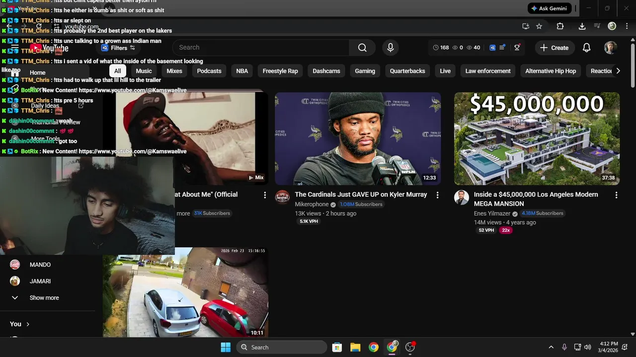The height and width of the screenshot is (357, 636).
Task: Select the Music category chip
Action: [144, 71]
